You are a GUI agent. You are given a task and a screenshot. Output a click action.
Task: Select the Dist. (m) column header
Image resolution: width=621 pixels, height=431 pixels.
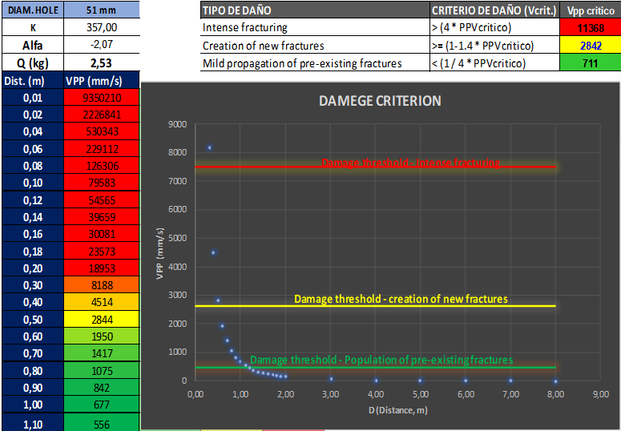(x=33, y=80)
